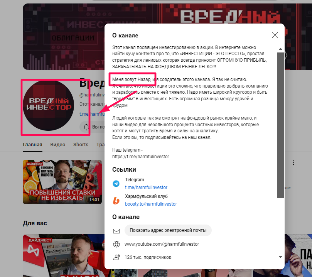Open the three-dot menu beside video

click(x=293, y=163)
